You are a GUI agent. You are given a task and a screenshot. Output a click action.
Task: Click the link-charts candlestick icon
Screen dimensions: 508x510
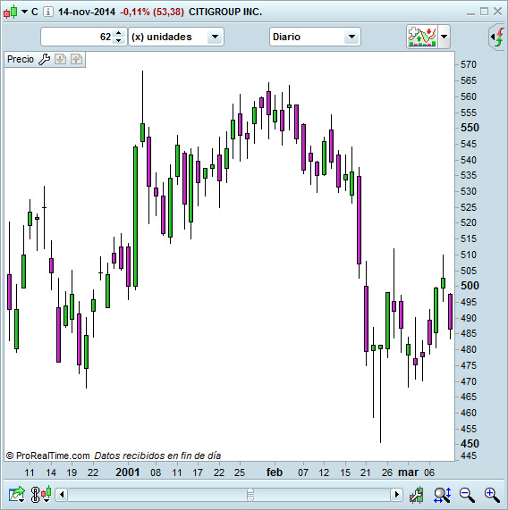pos(41,495)
